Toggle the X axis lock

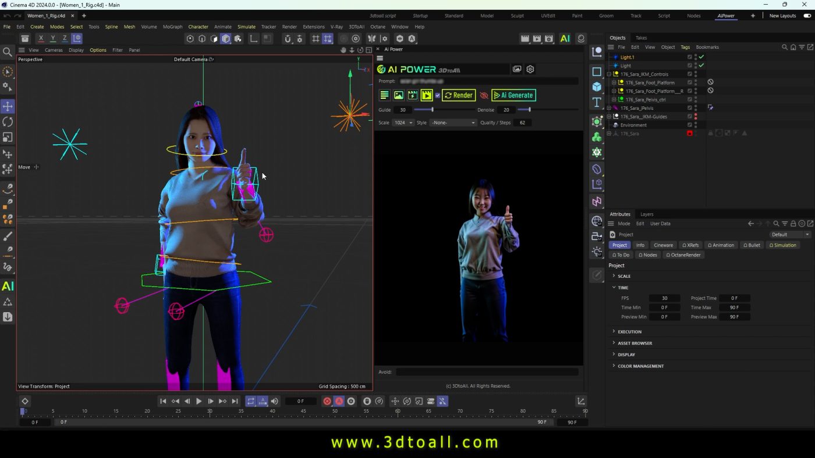[41, 39]
